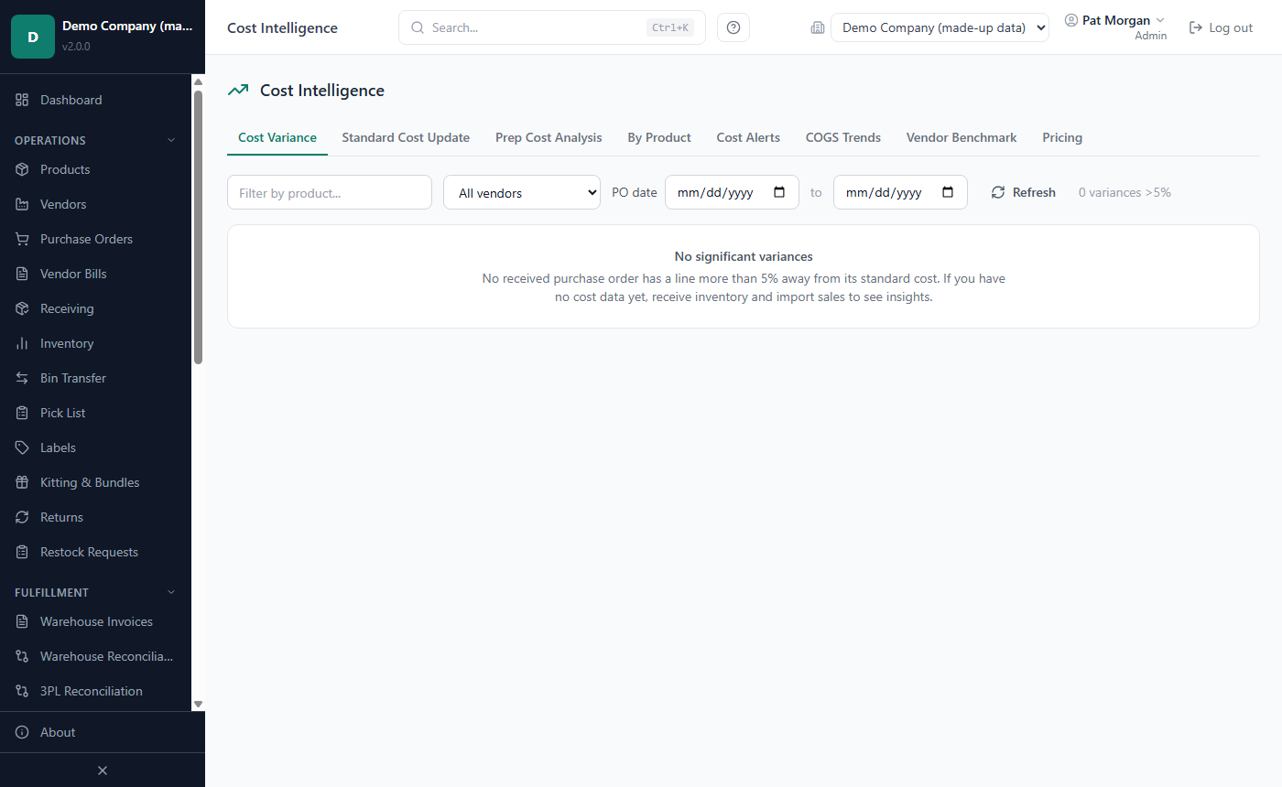
Task: Click the sidebar scrollbar thumb
Action: click(x=198, y=227)
